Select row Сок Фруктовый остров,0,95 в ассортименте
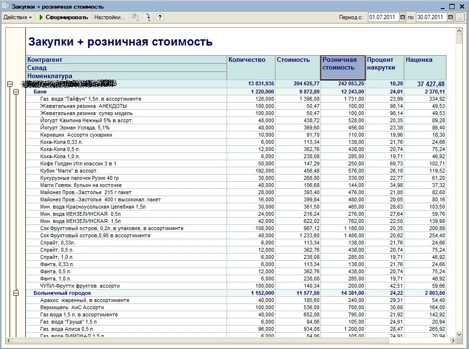 coord(236,235)
